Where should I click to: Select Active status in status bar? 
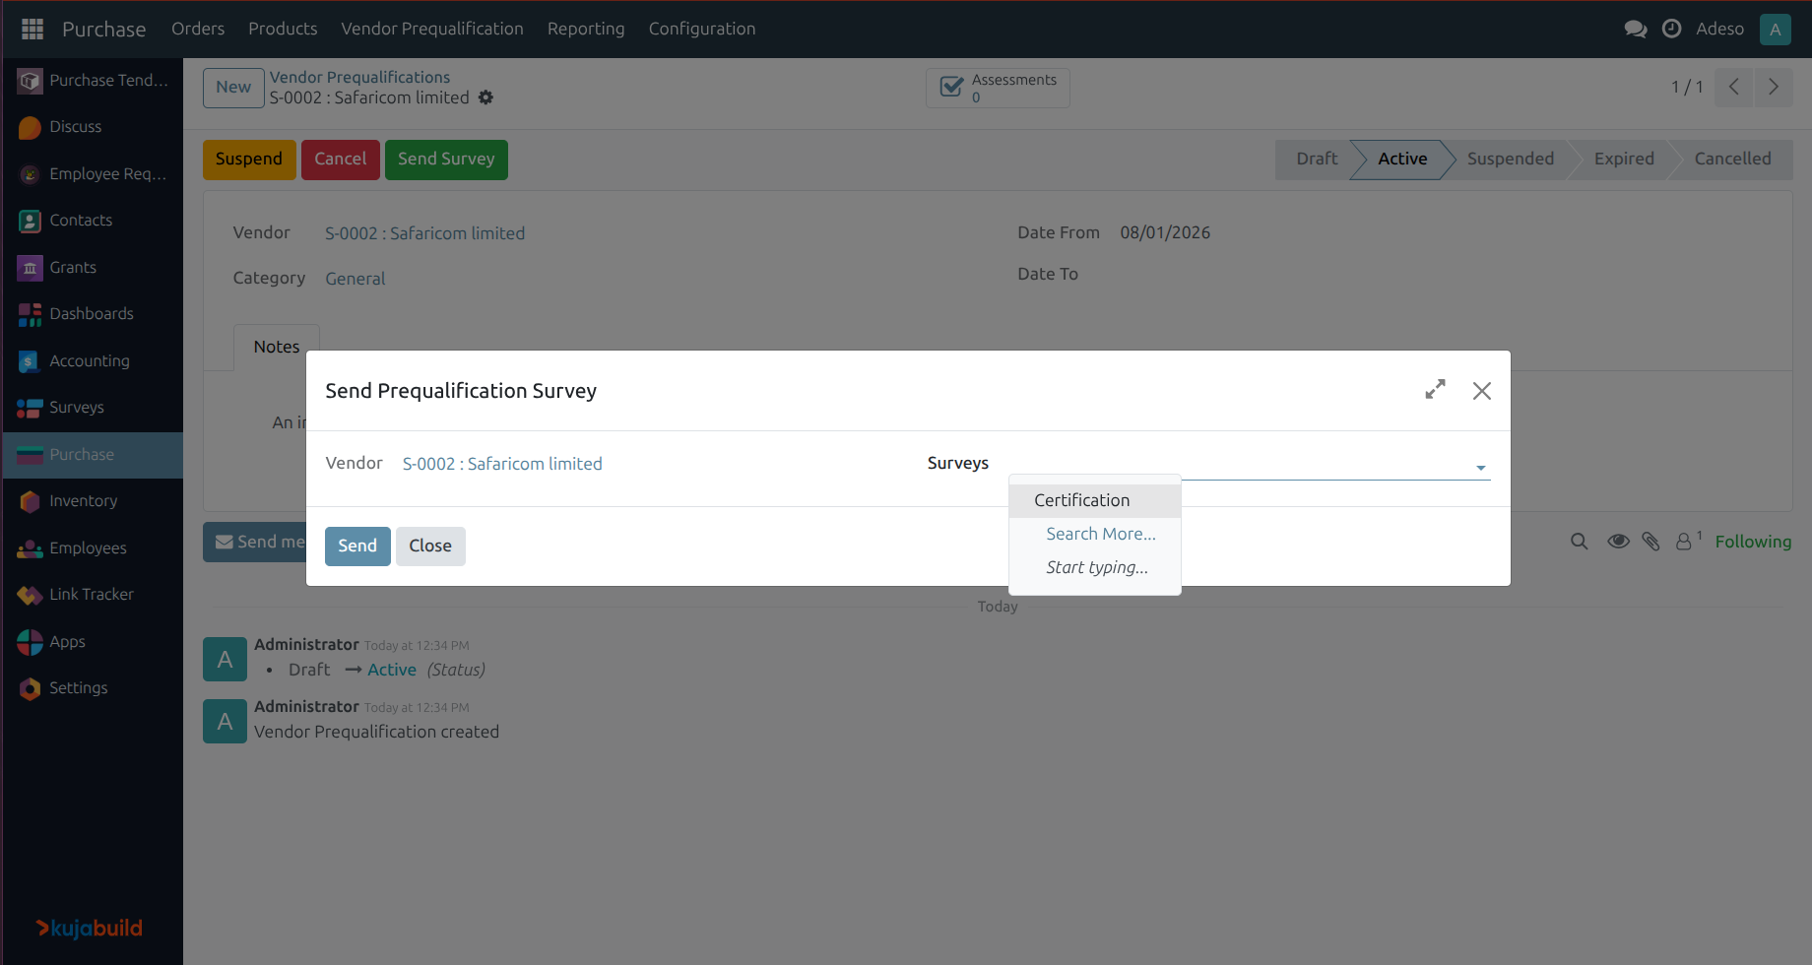[x=1402, y=160]
